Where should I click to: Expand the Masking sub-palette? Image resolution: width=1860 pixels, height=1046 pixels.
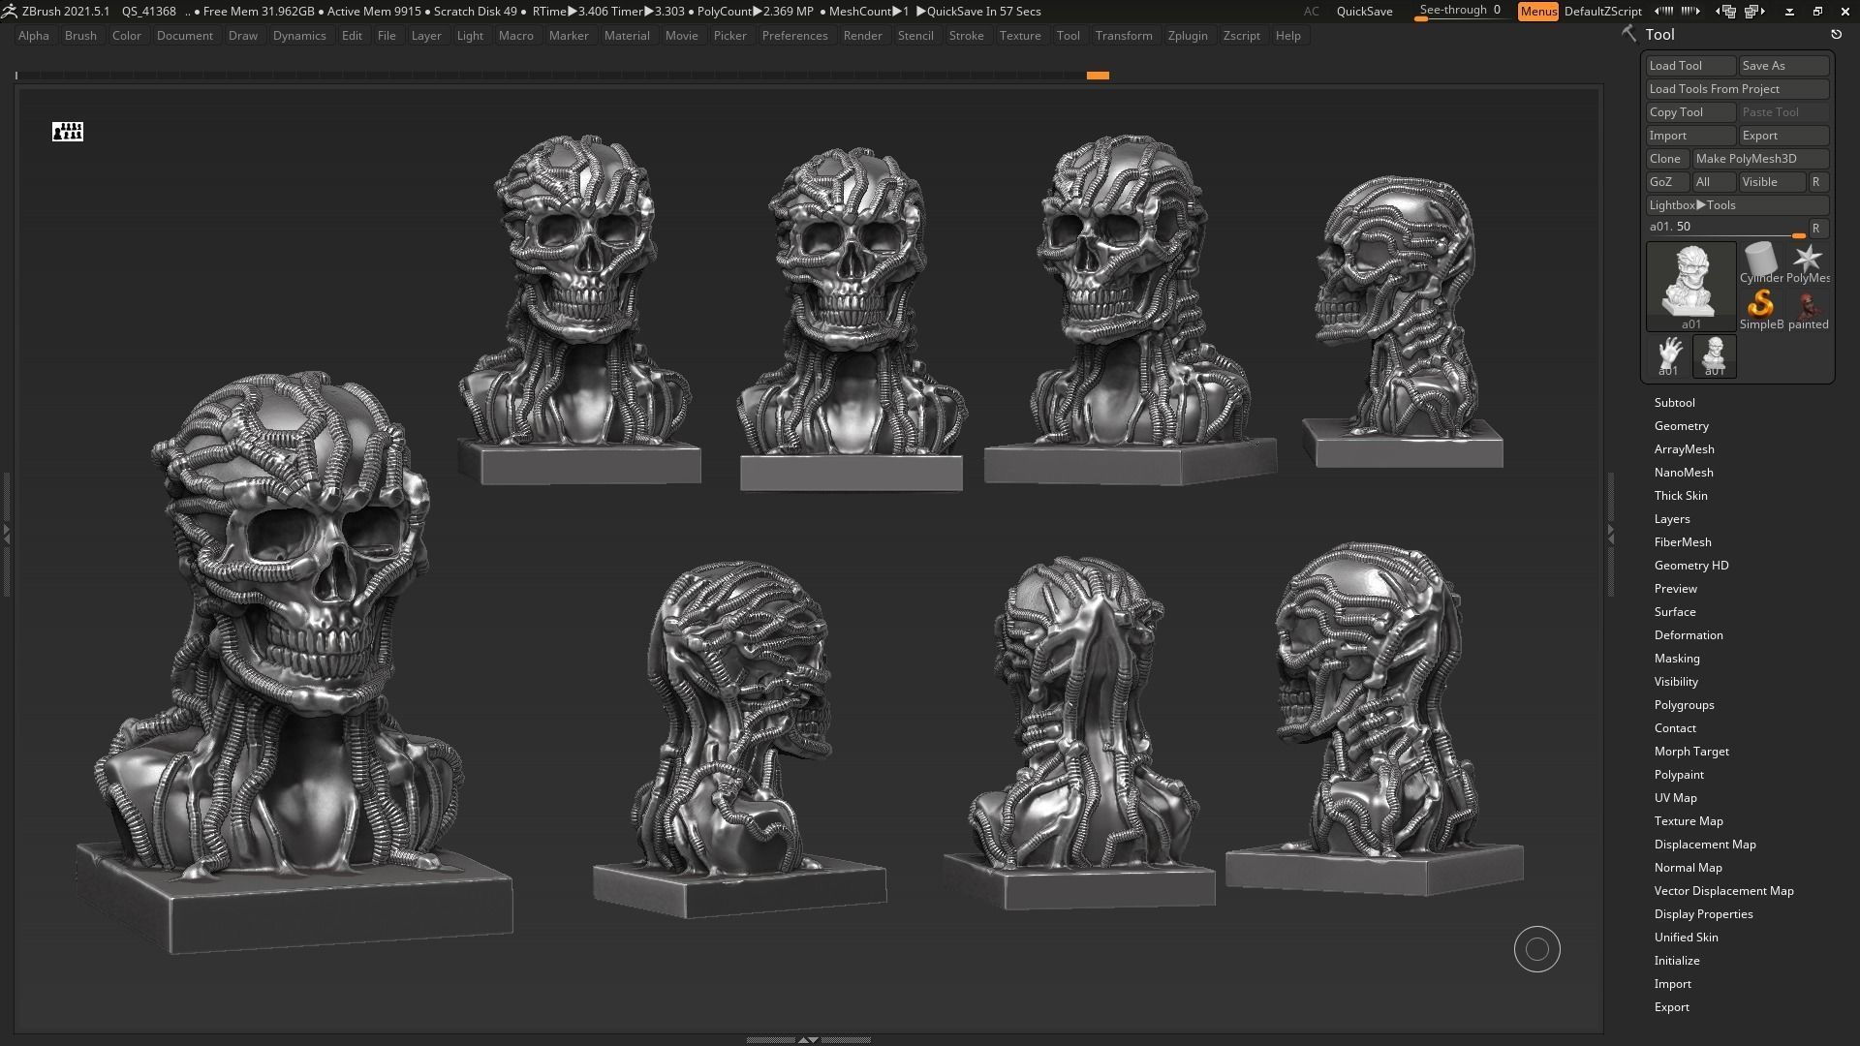pos(1677,659)
